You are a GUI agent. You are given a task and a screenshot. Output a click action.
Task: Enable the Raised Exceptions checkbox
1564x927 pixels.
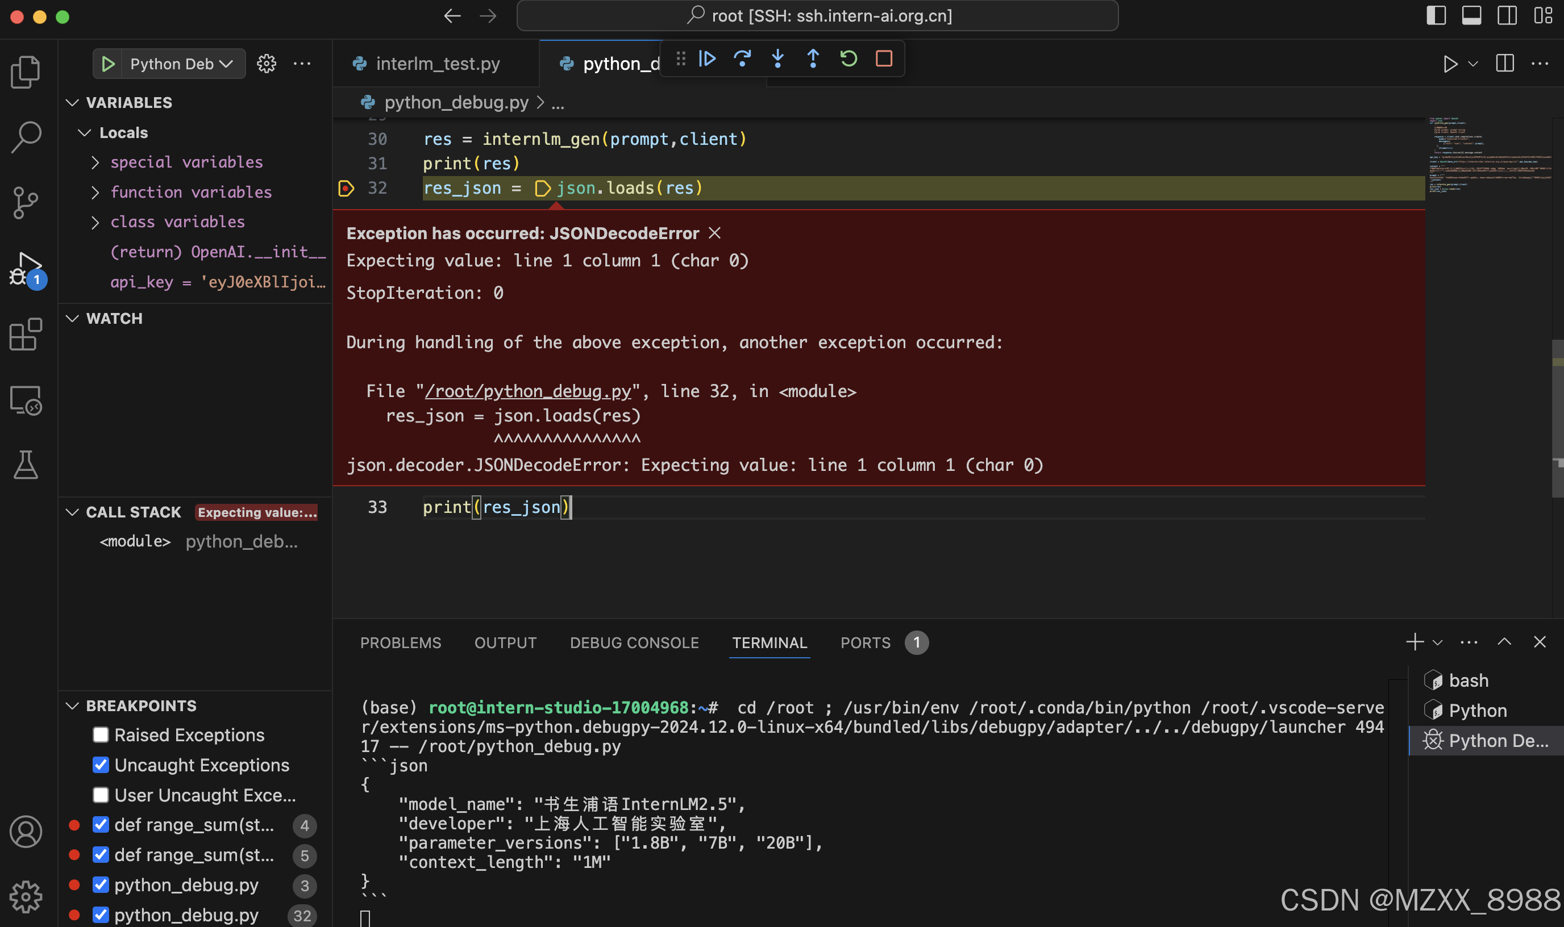click(101, 734)
